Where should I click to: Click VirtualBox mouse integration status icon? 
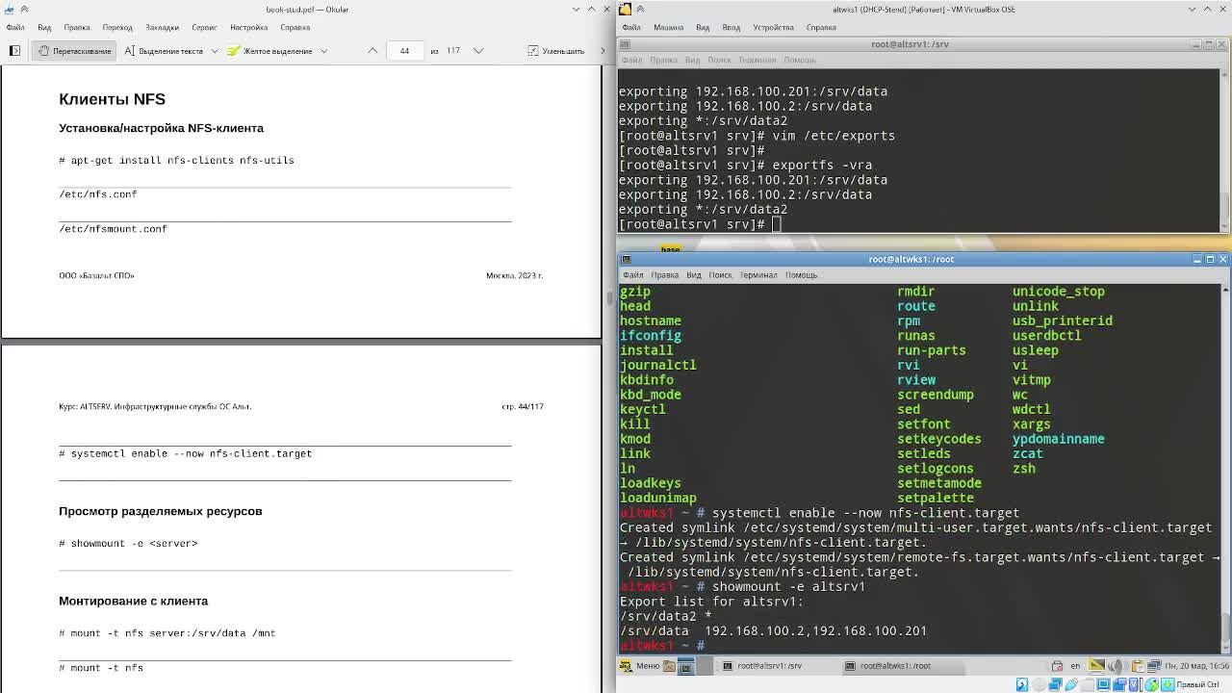coord(1151,684)
